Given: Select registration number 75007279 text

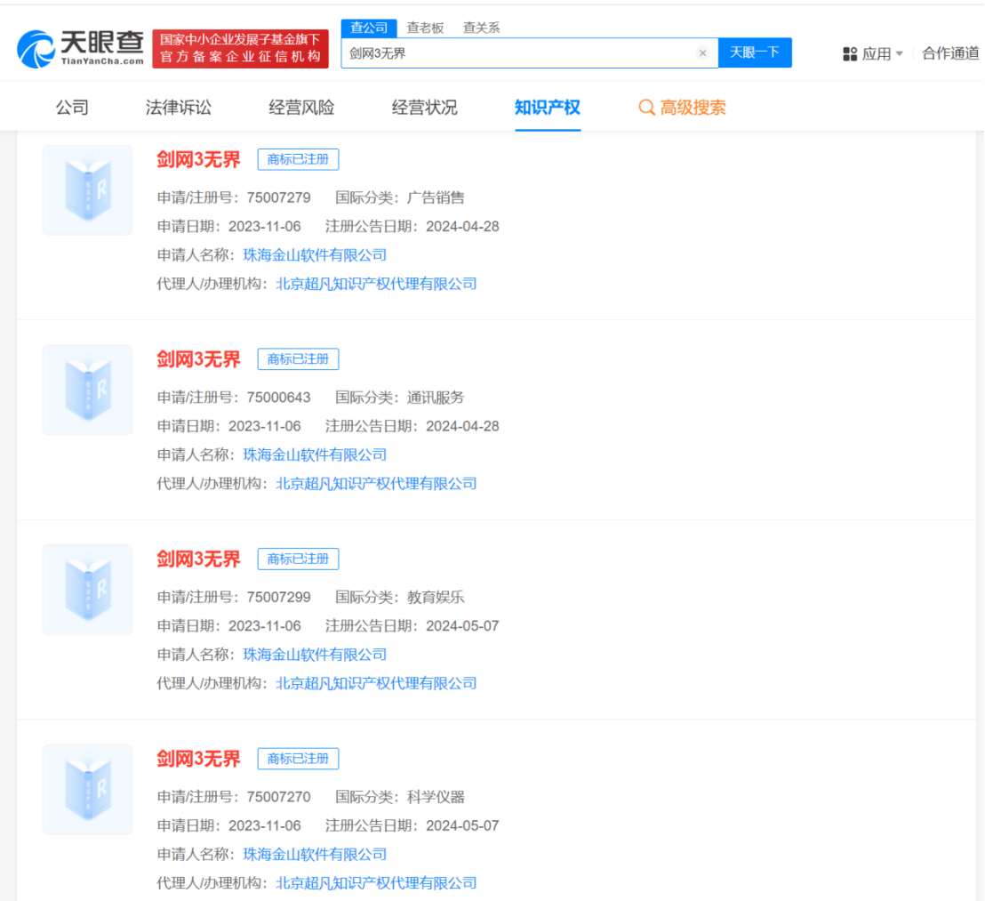Looking at the screenshot, I should (x=279, y=198).
